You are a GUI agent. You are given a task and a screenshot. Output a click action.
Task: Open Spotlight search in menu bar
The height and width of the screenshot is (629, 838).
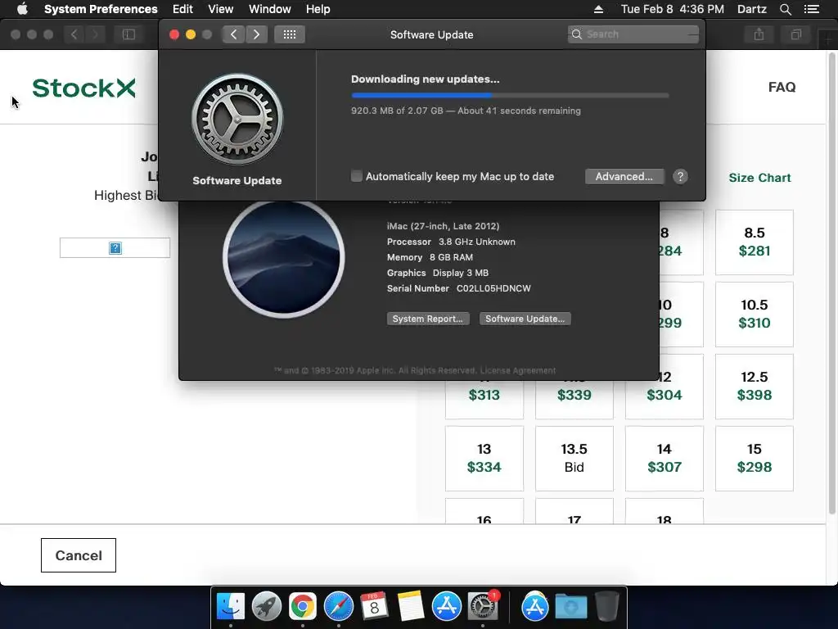pos(785,9)
